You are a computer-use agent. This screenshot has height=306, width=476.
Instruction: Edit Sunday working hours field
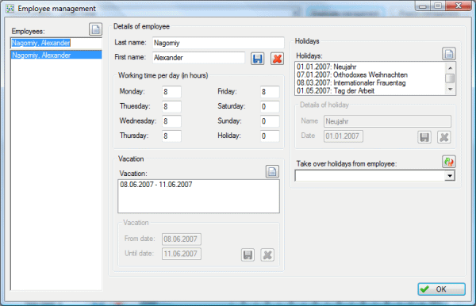click(270, 121)
